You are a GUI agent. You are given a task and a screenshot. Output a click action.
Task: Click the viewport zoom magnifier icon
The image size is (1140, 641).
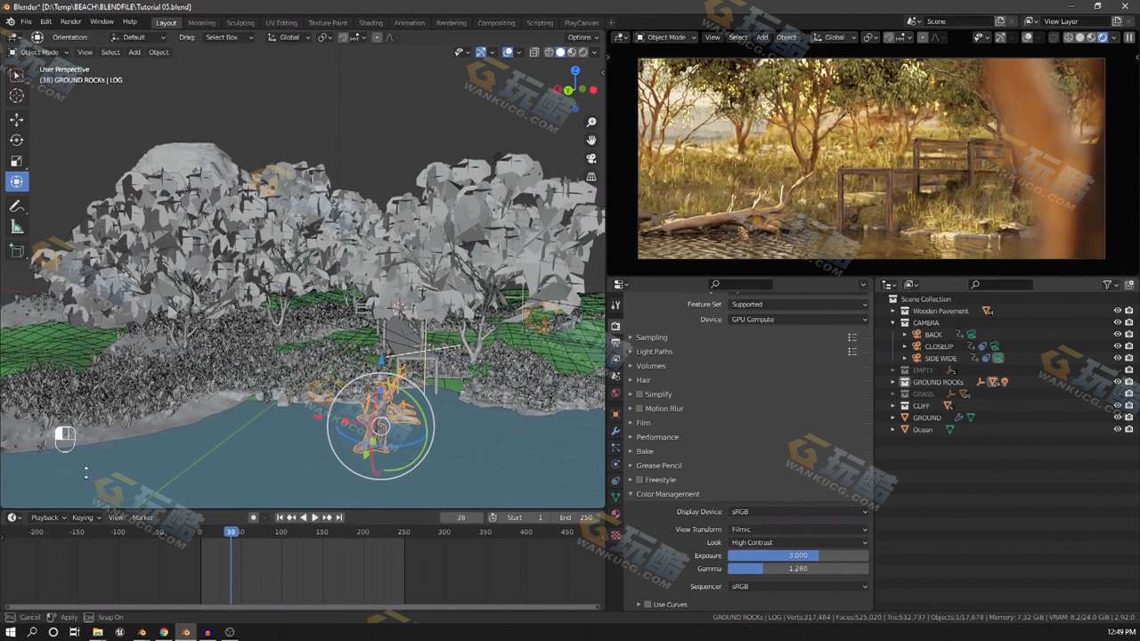coord(591,122)
